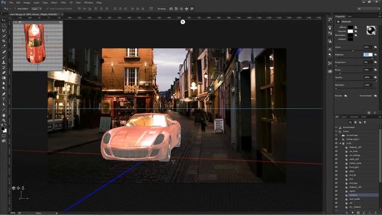Image resolution: width=382 pixels, height=215 pixels.
Task: Select the Pen tool
Action: click(x=4, y=94)
